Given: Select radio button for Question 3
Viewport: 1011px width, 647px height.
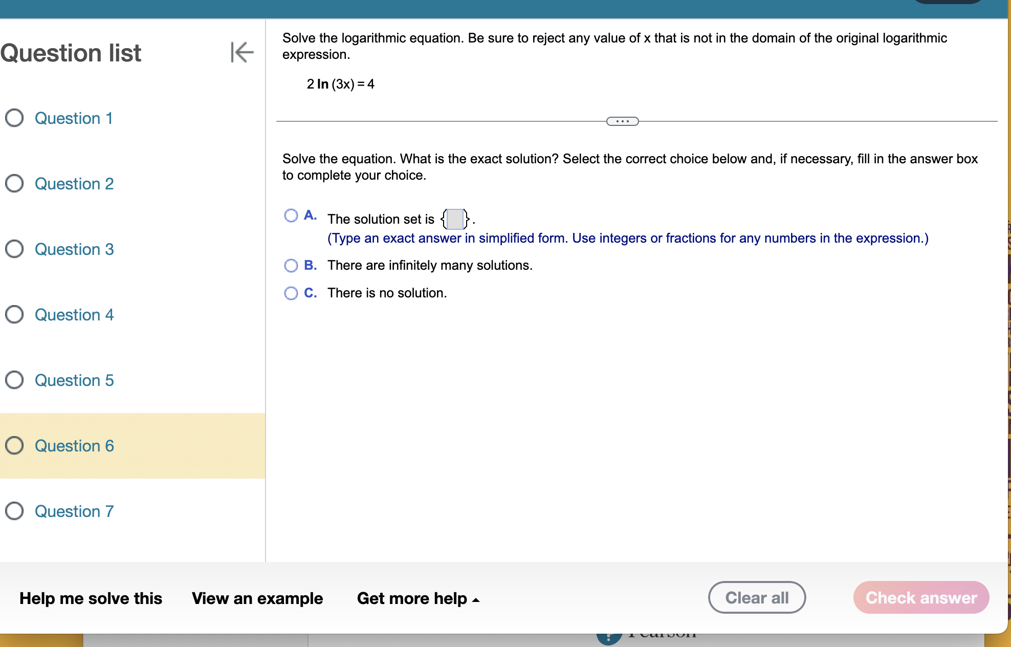Looking at the screenshot, I should click(15, 249).
